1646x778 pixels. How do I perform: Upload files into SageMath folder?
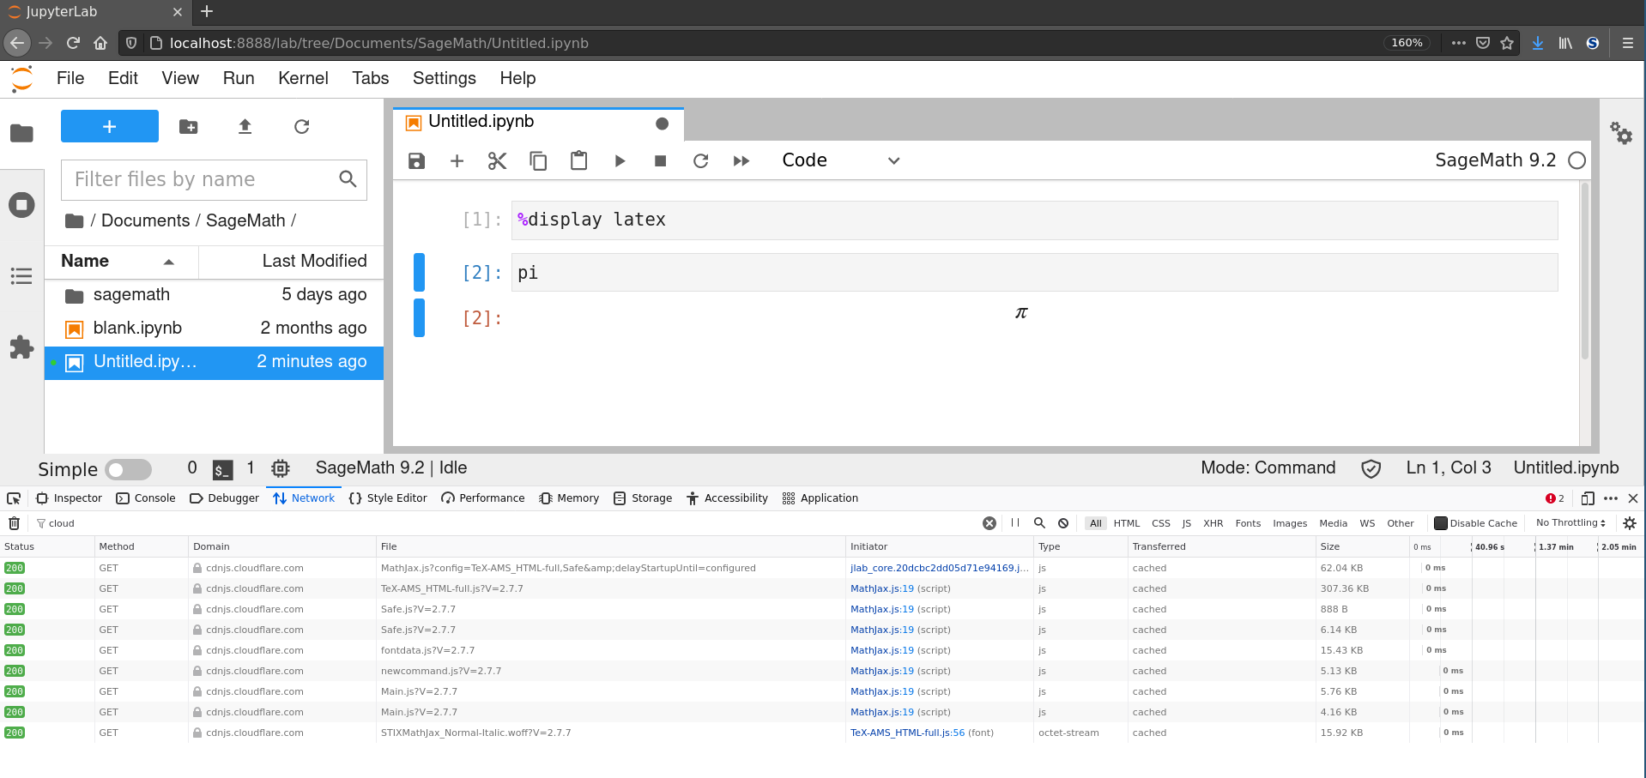[245, 126]
